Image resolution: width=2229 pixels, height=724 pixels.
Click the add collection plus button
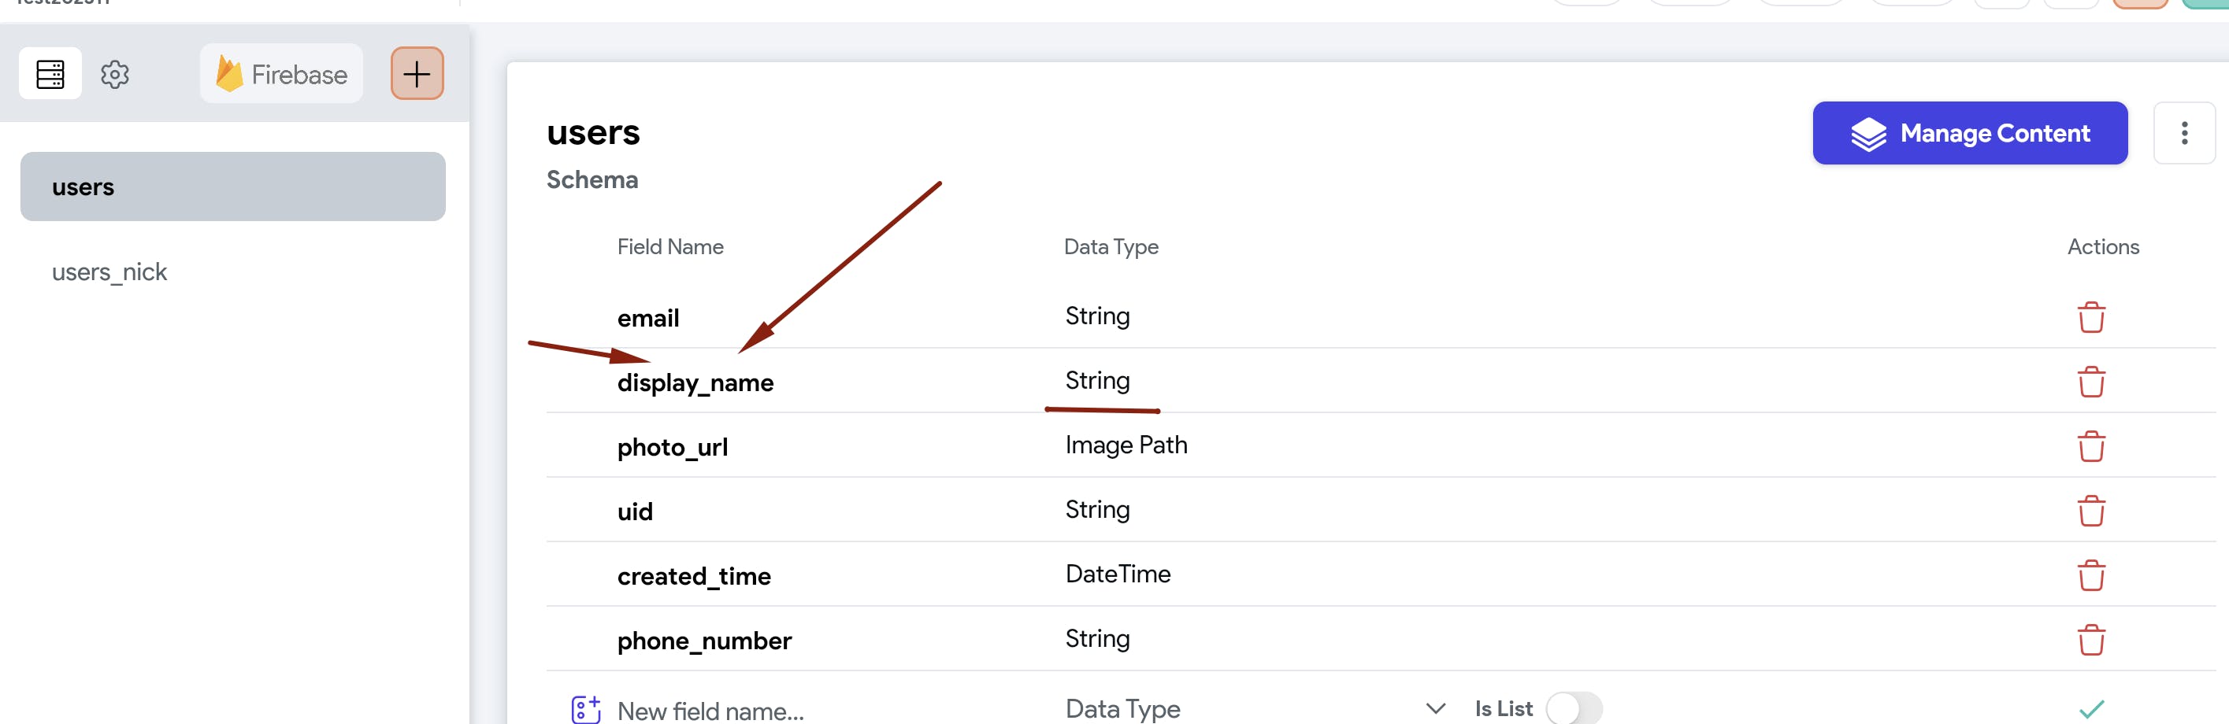(x=416, y=75)
